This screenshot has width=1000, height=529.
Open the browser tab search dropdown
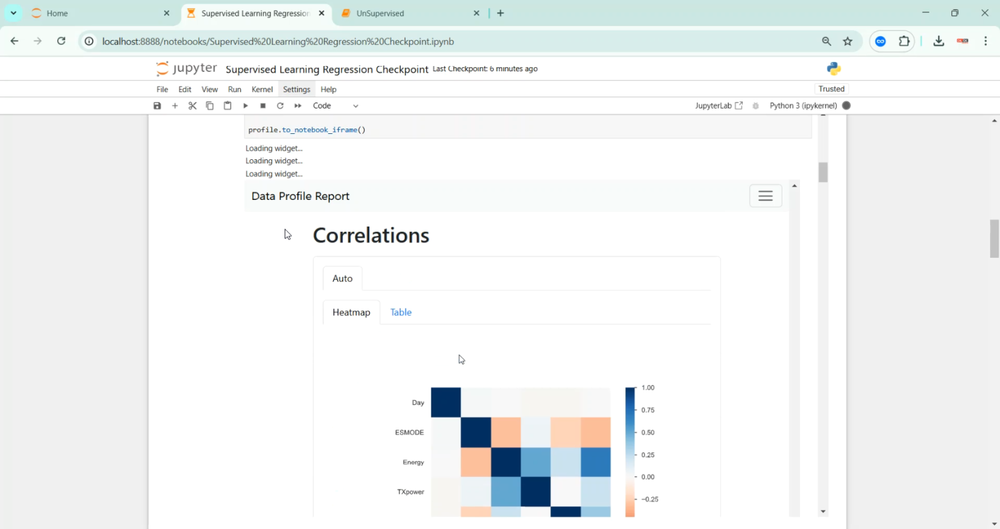13,13
